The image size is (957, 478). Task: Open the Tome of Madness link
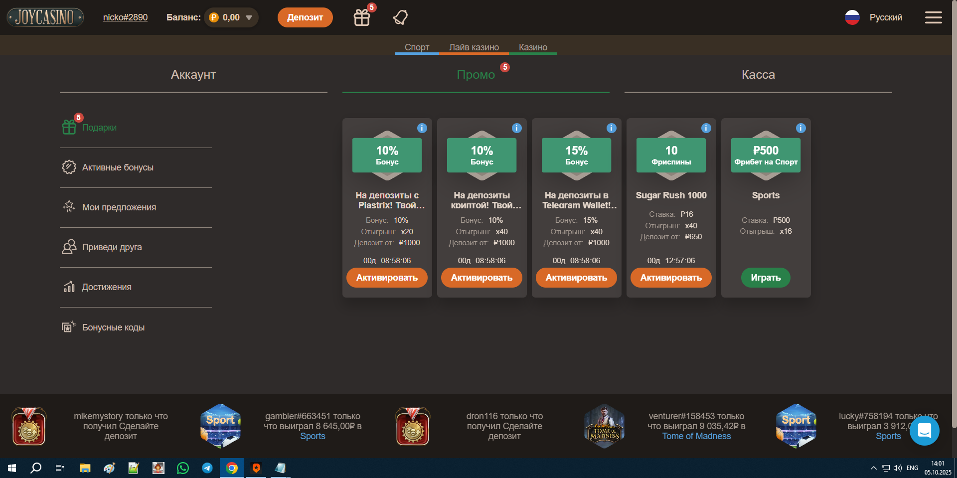pos(696,436)
